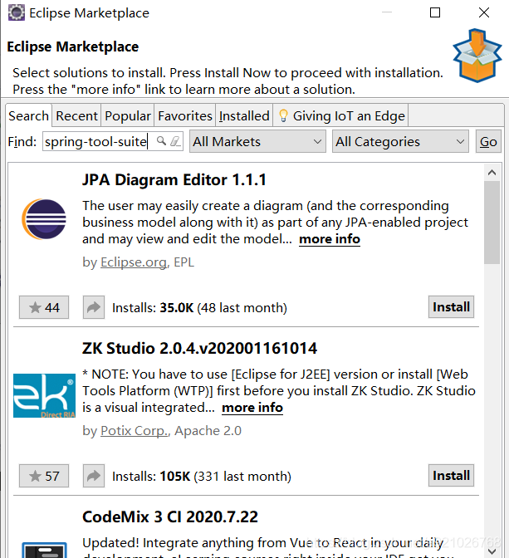Click the JPA Diagram Editor 1.1.1 title
509x558 pixels.
click(174, 179)
